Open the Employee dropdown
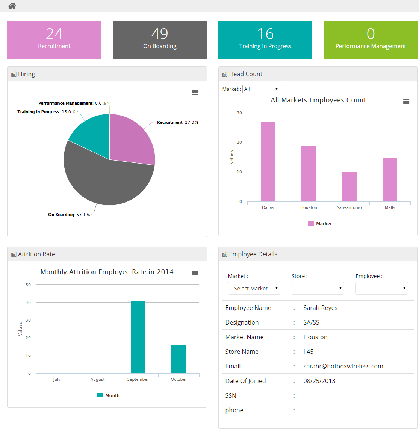 coord(381,288)
